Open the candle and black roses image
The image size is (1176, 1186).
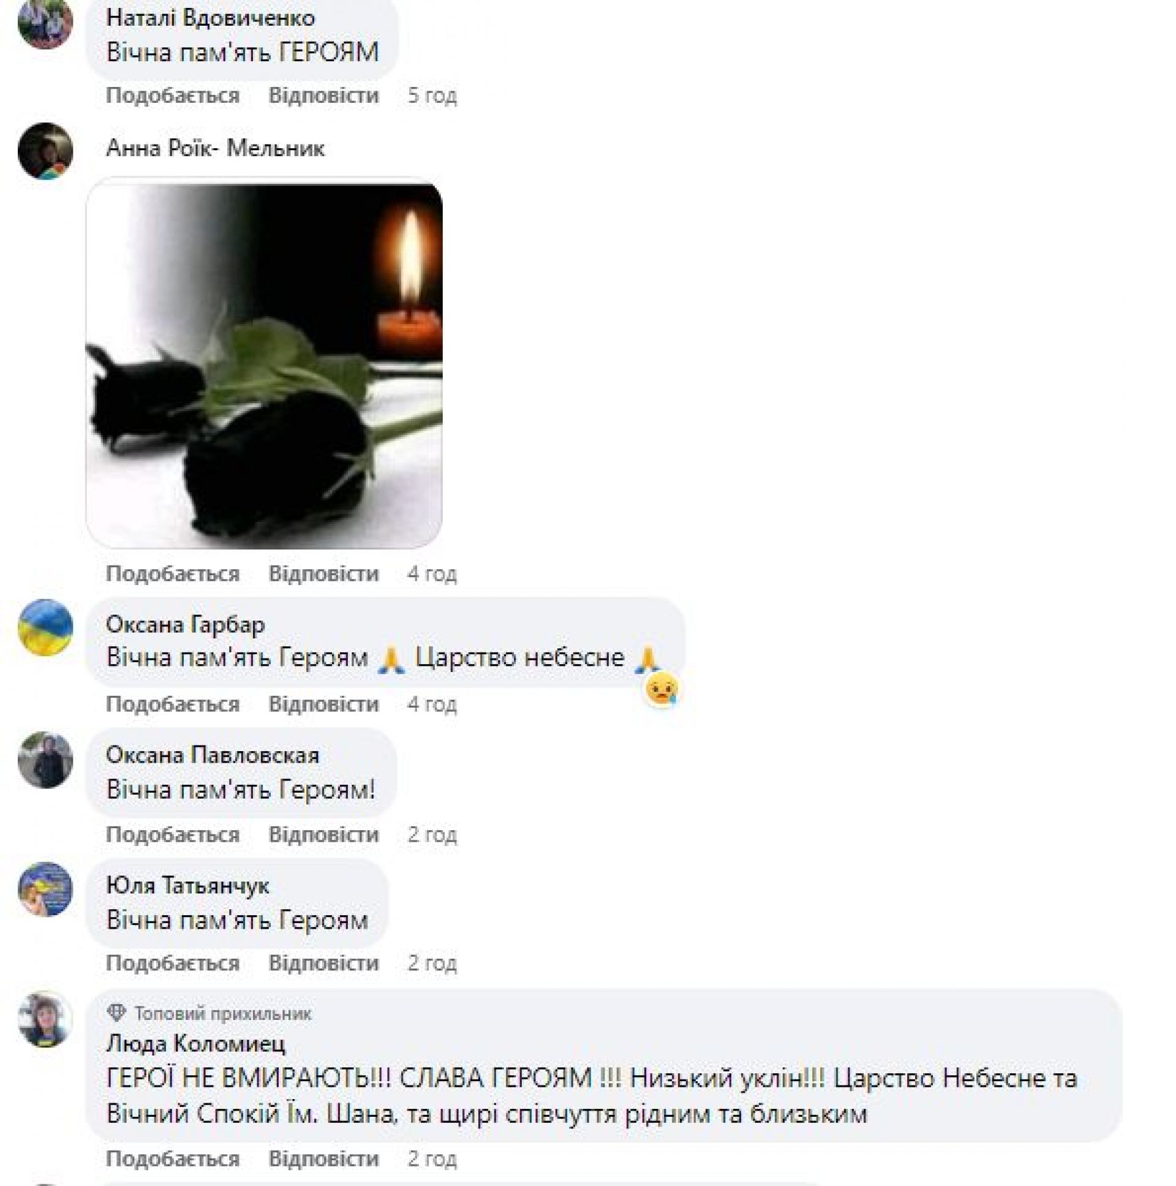(264, 363)
